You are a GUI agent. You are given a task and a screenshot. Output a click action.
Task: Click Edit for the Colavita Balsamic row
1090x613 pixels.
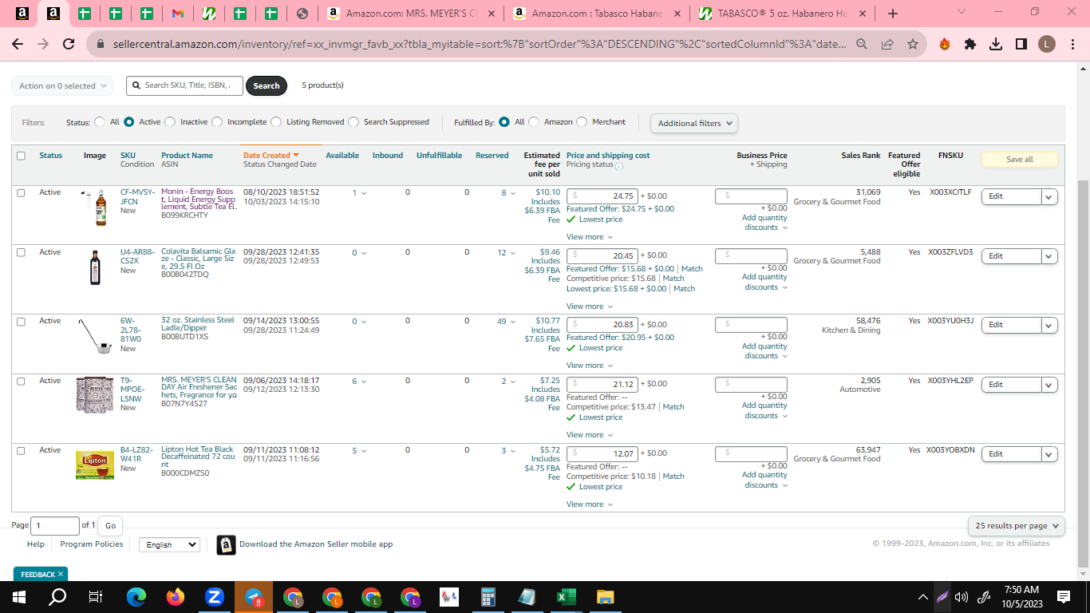pyautogui.click(x=1012, y=256)
